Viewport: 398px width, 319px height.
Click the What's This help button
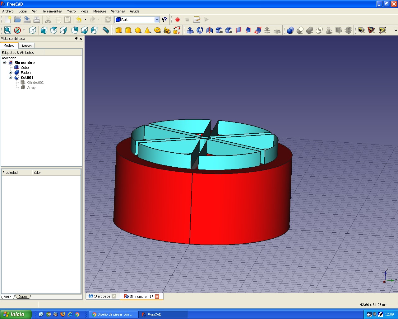pyautogui.click(x=164, y=19)
